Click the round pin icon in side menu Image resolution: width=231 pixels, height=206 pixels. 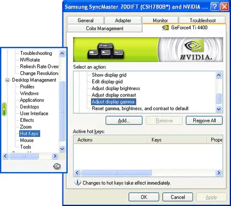57,166
